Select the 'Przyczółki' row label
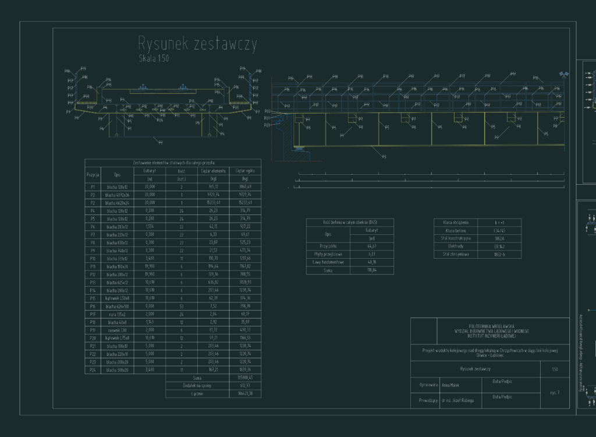Image resolution: width=596 pixels, height=437 pixels. coord(328,246)
